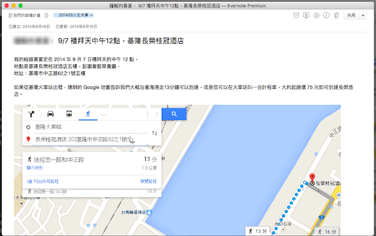This screenshot has width=376, height=236.
Task: Open the 我們的婚禮計畫 notebook selector
Action: [25, 15]
